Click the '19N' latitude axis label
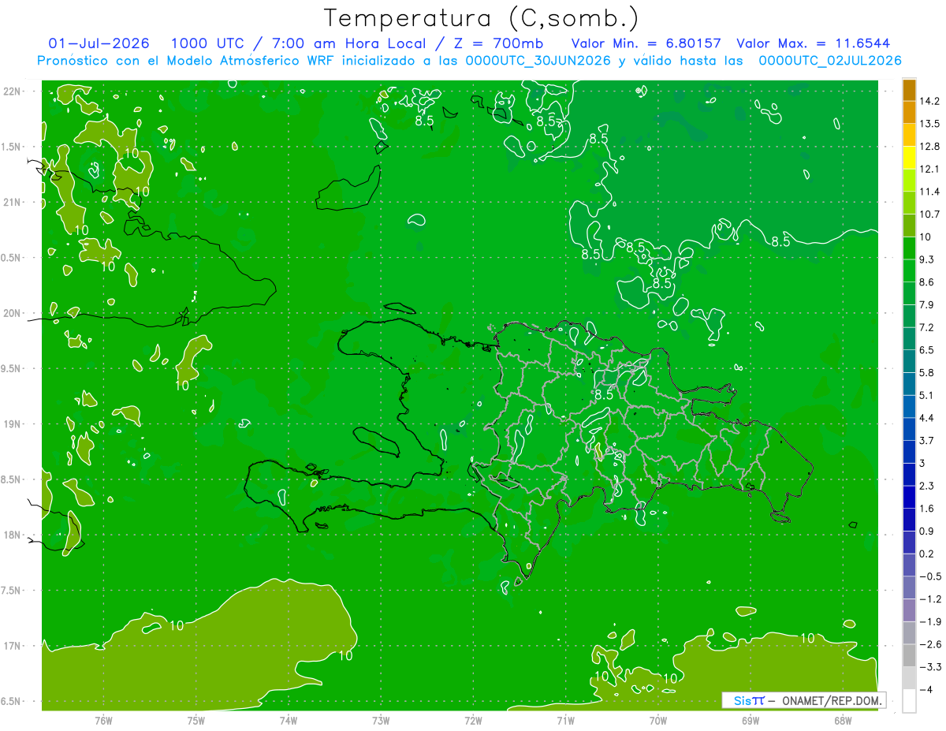 pos(13,424)
